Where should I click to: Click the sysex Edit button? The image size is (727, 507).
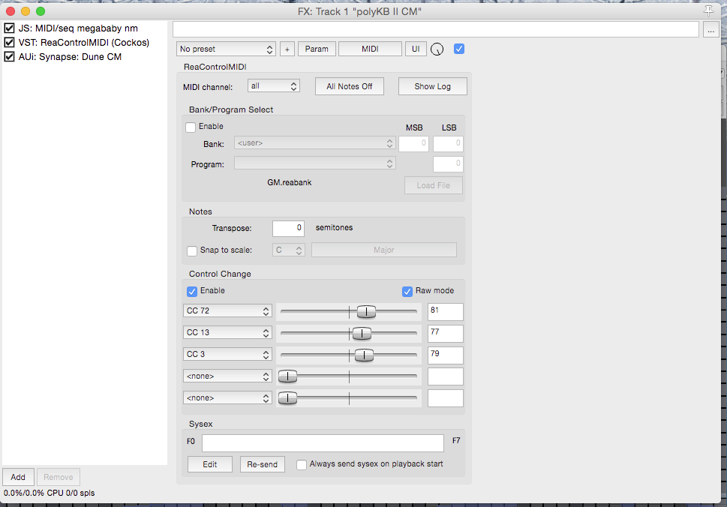pos(210,464)
